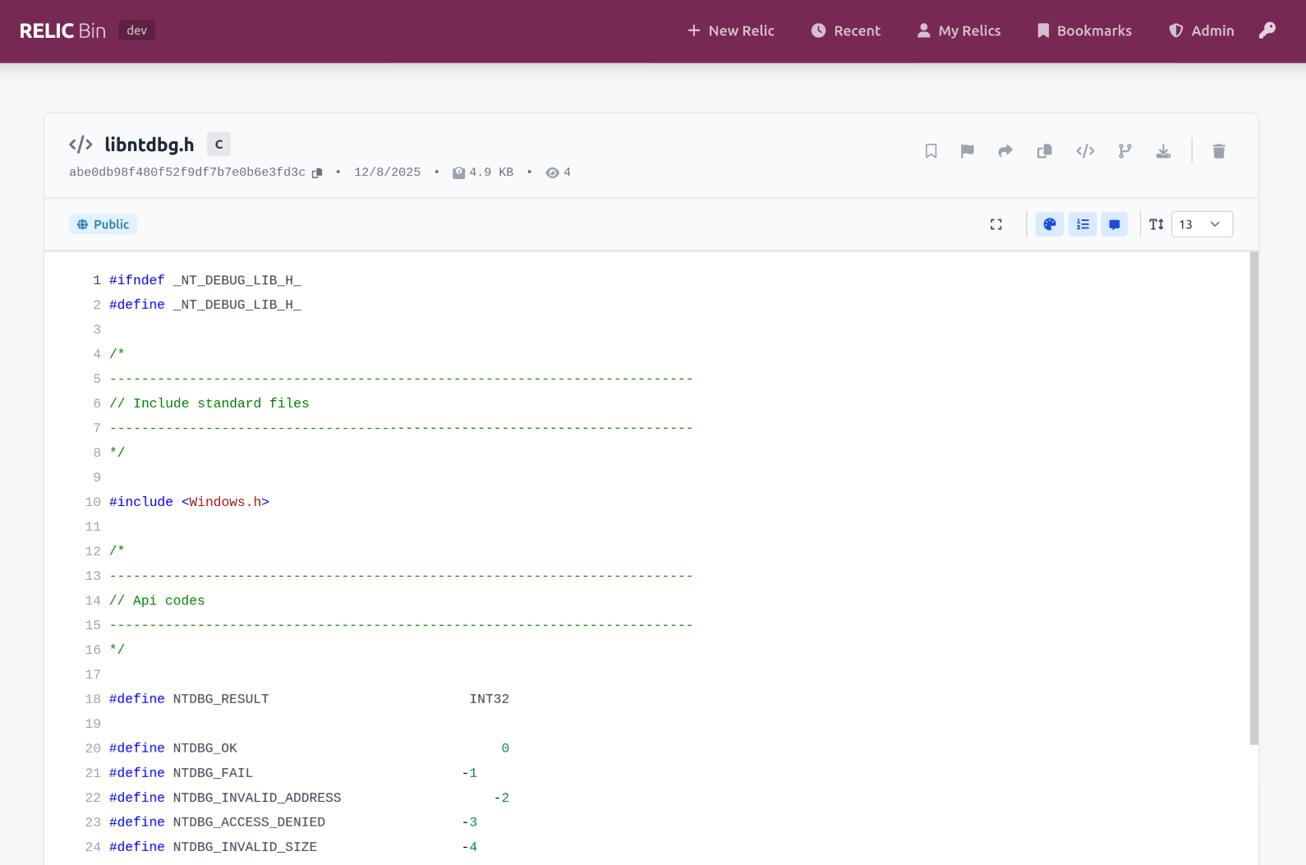Open fullscreen view of the code
The image size is (1306, 865).
[996, 224]
